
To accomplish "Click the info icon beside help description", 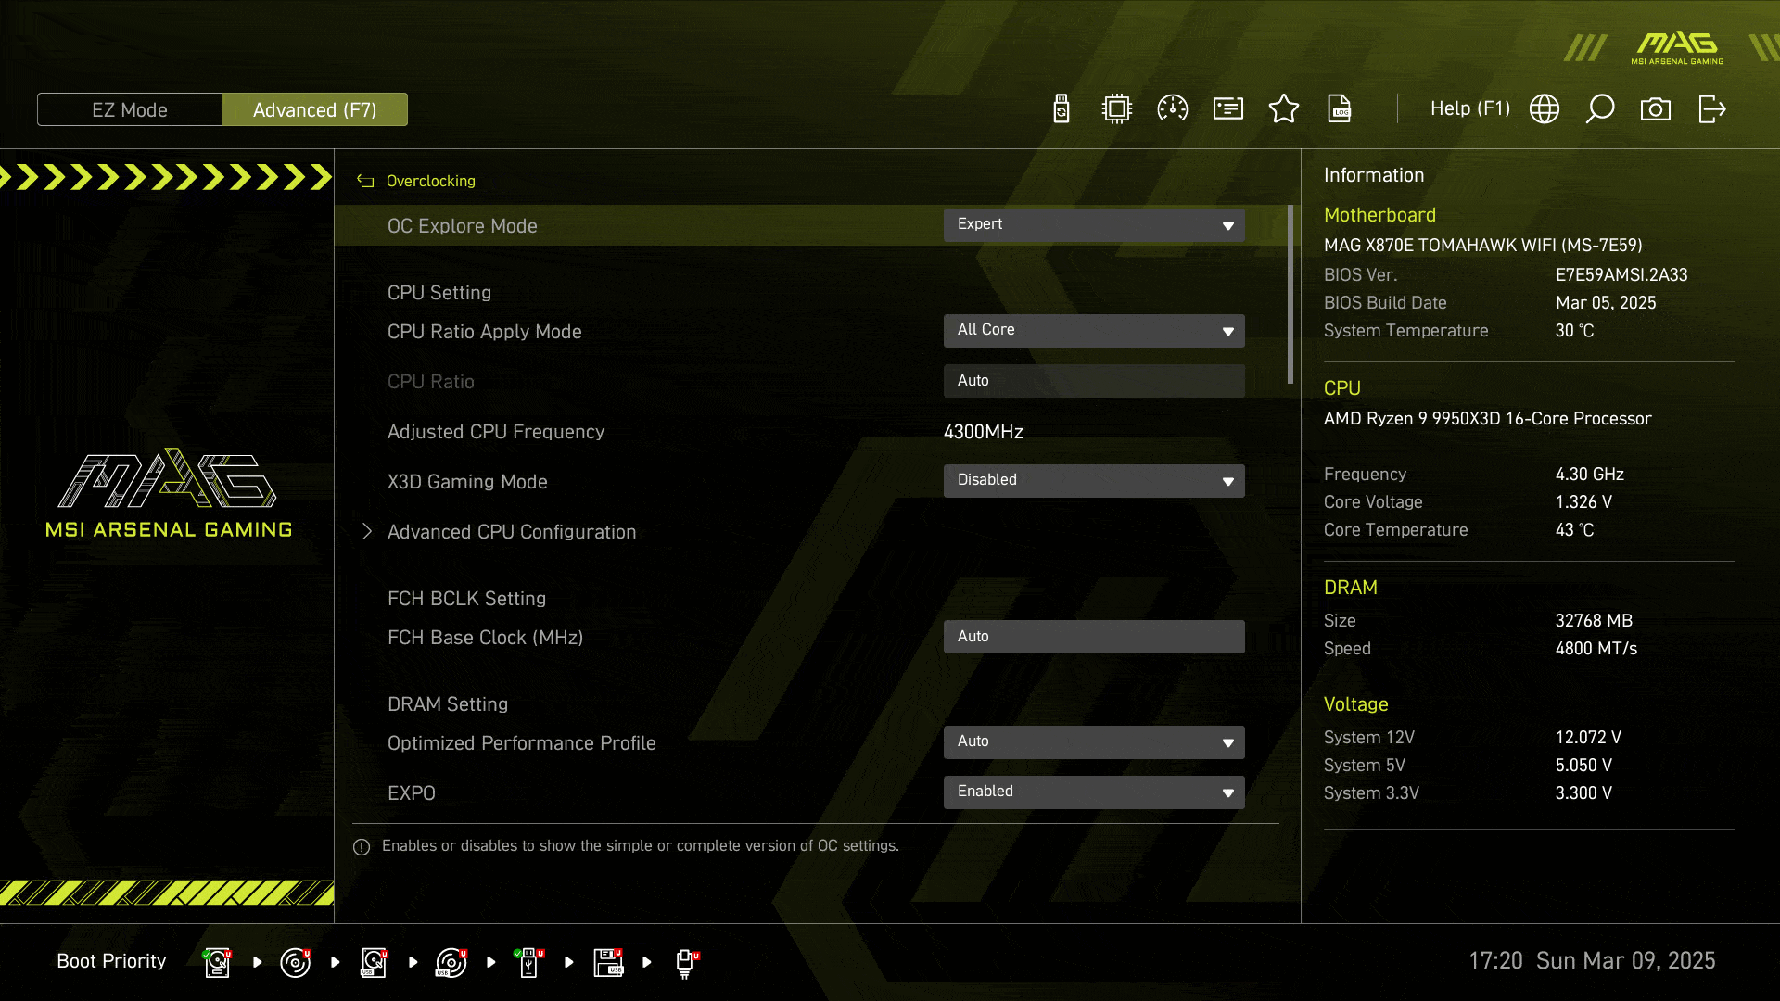I will [362, 846].
